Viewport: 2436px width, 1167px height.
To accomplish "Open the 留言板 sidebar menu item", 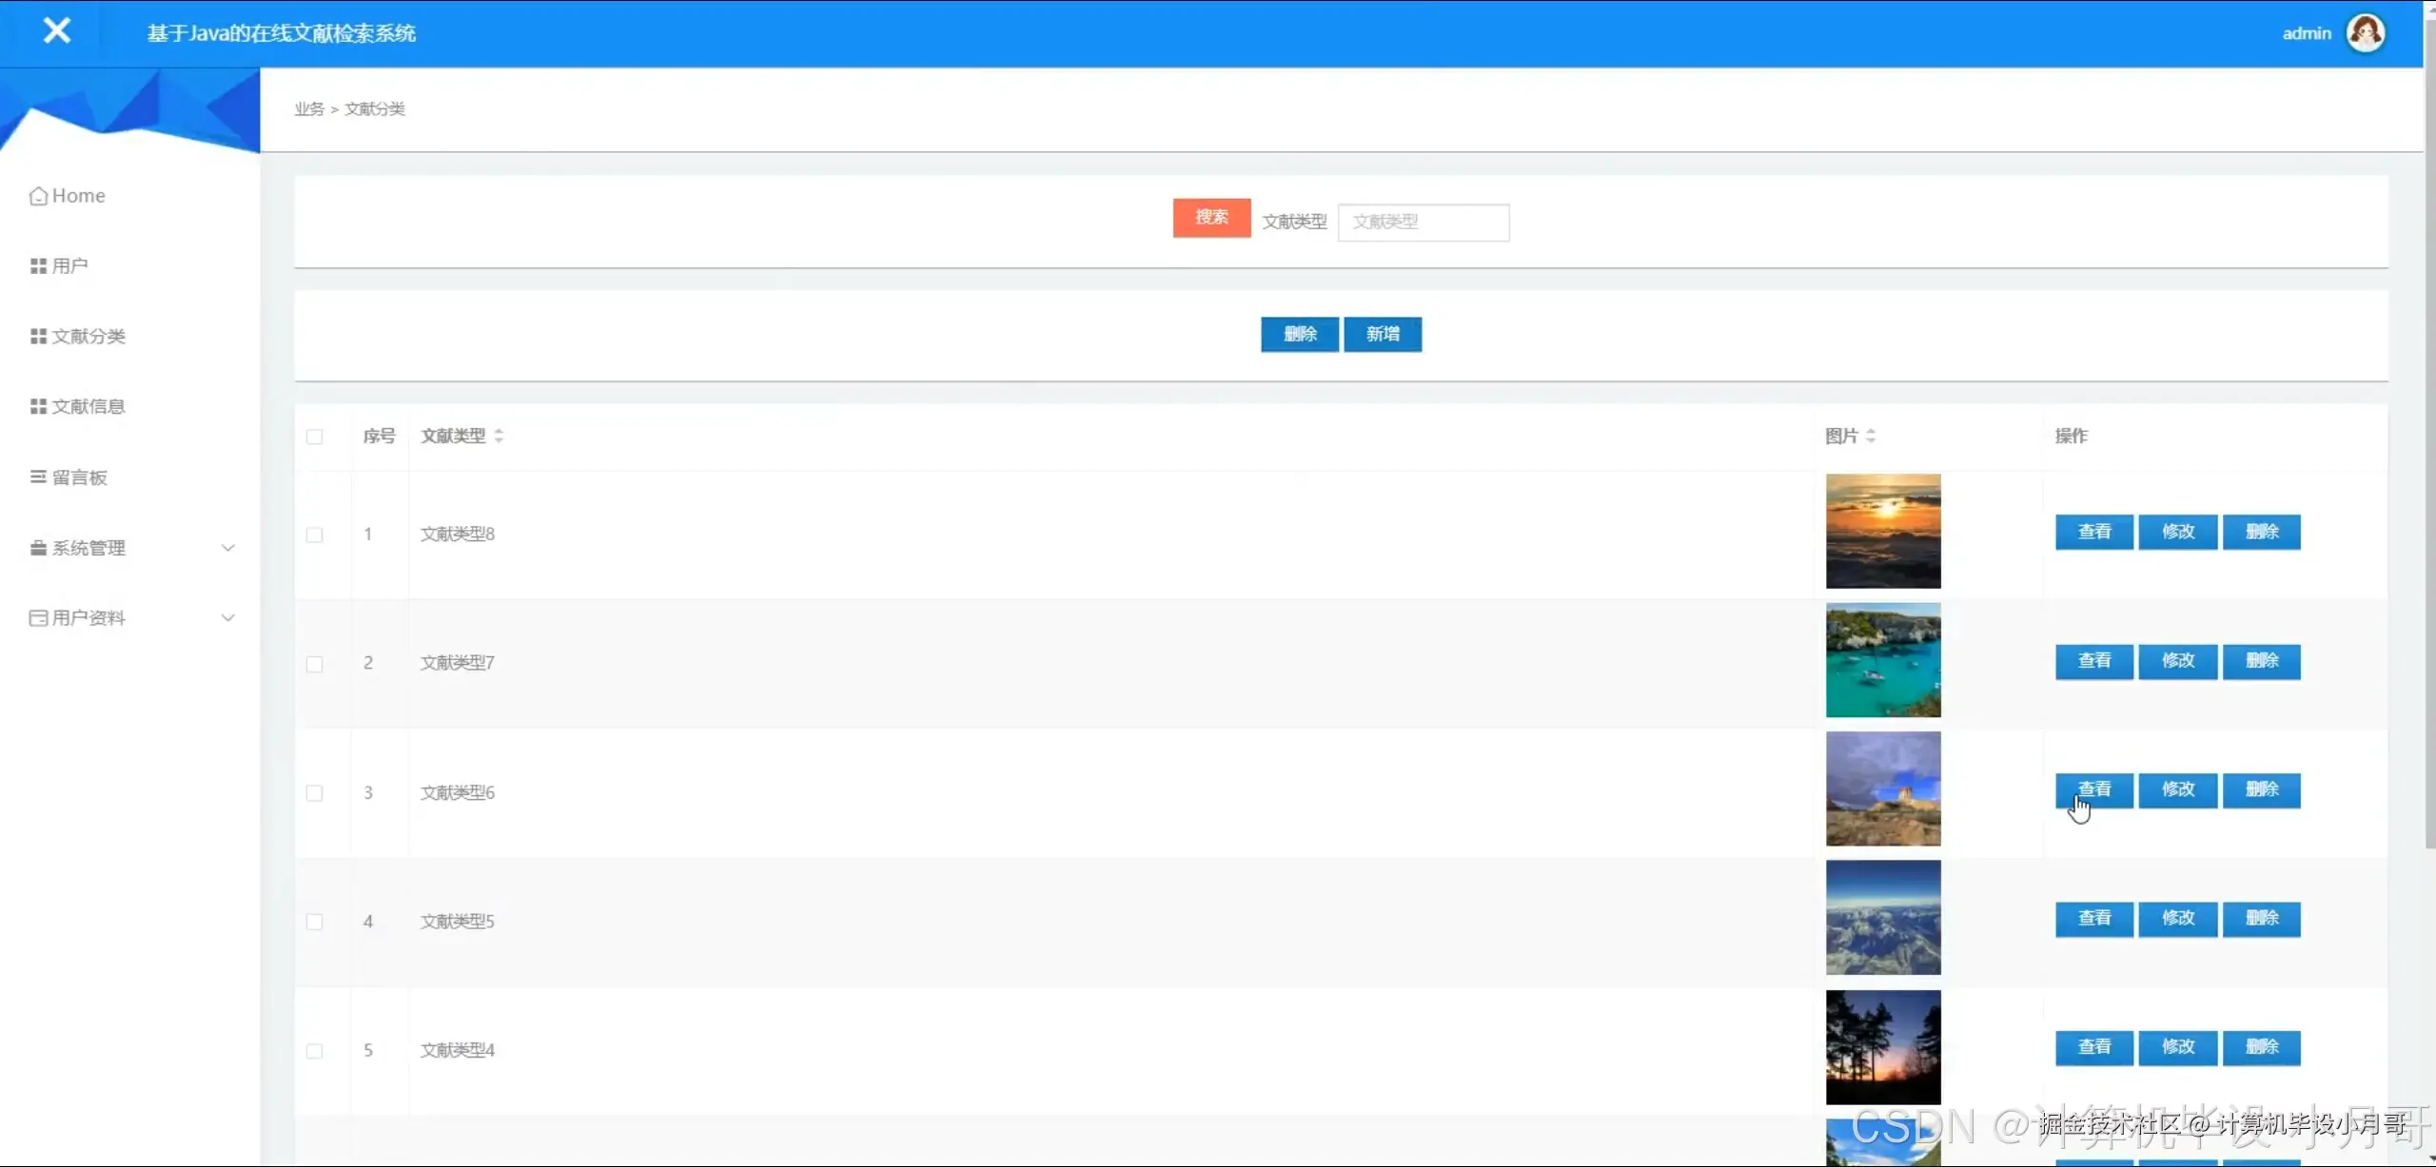I will [x=80, y=477].
